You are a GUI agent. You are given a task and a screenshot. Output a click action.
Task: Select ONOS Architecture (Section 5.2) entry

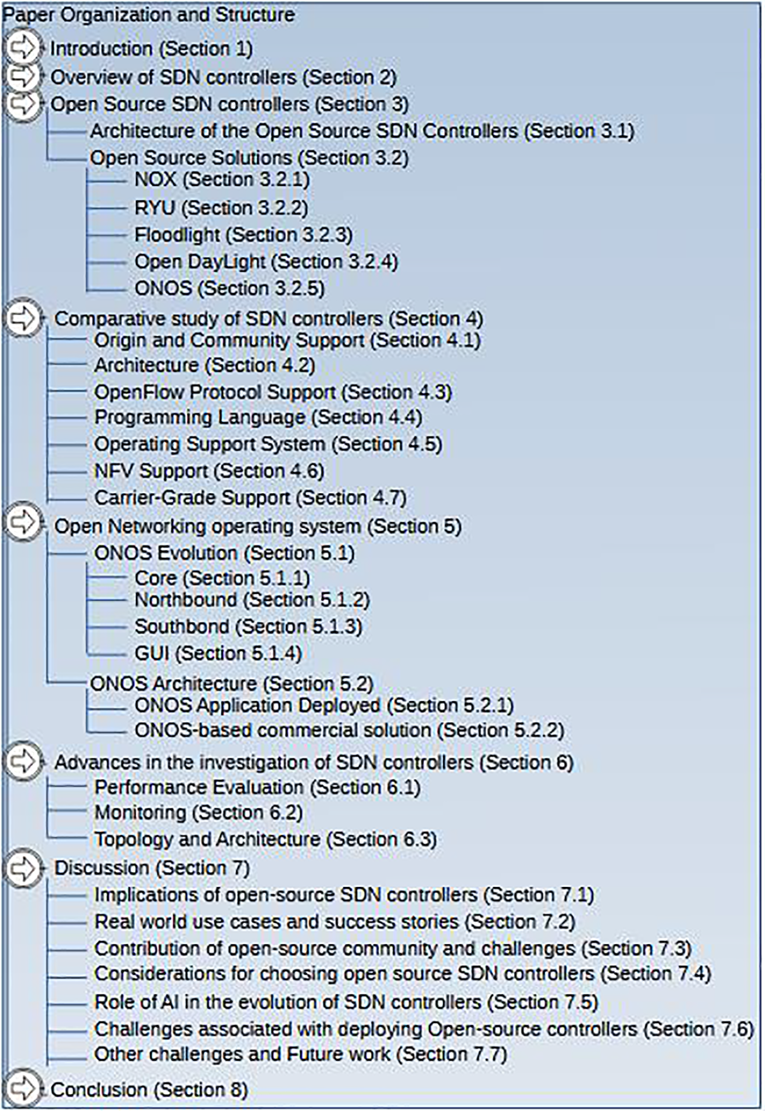(231, 683)
